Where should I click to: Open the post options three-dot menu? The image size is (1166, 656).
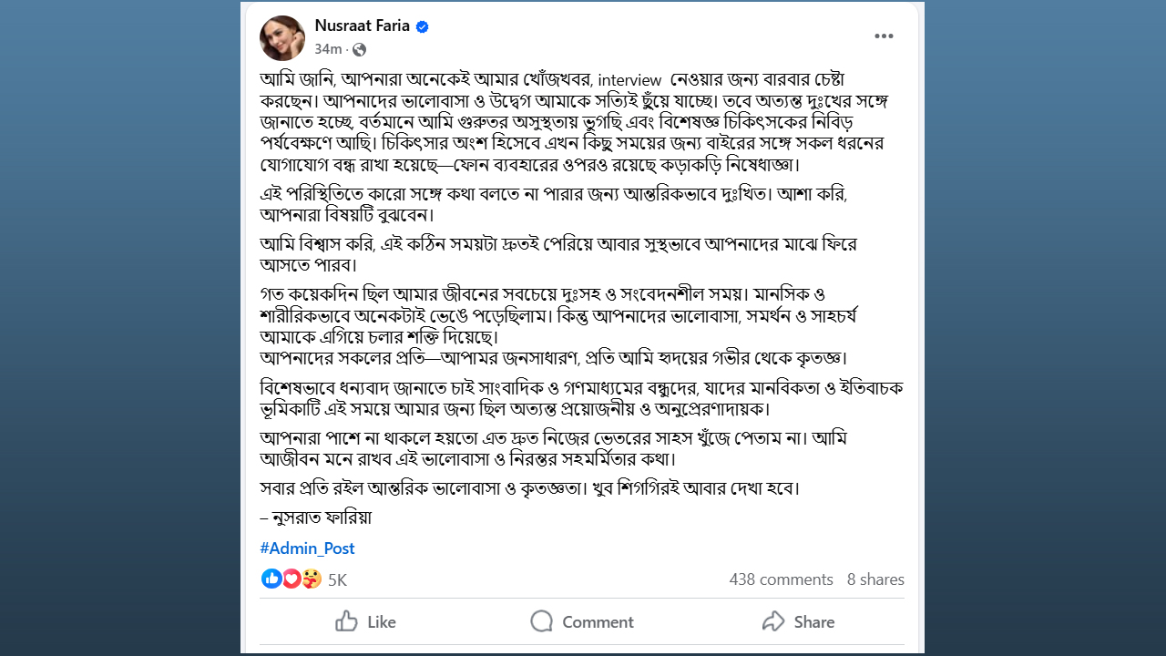884,36
